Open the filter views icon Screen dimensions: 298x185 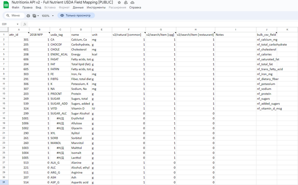tap(34, 15)
